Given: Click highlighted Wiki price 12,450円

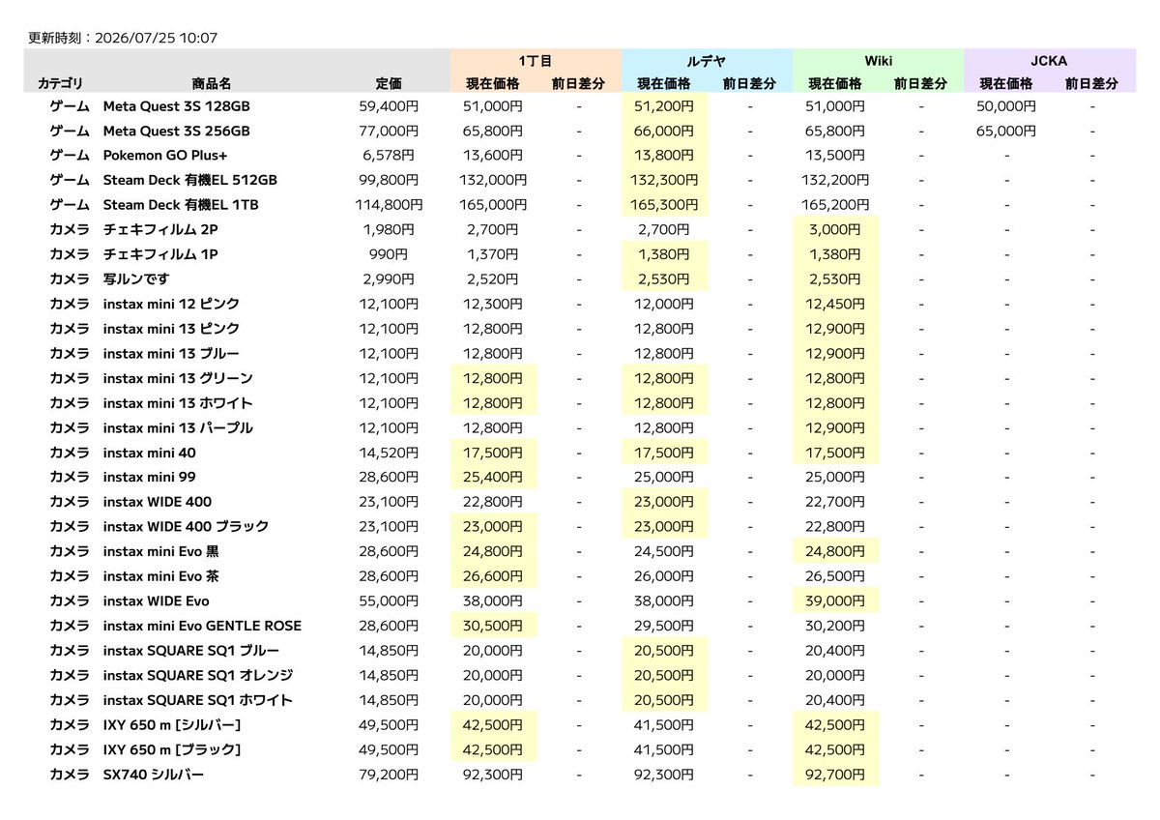Looking at the screenshot, I should point(835,304).
